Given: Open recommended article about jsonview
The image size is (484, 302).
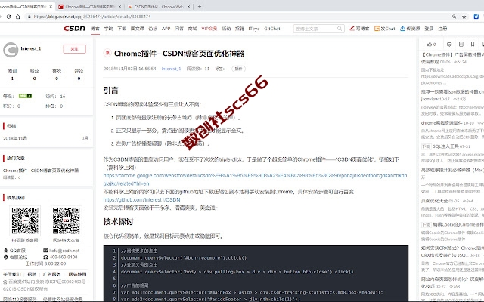Looking at the screenshot, I should 452,95.
